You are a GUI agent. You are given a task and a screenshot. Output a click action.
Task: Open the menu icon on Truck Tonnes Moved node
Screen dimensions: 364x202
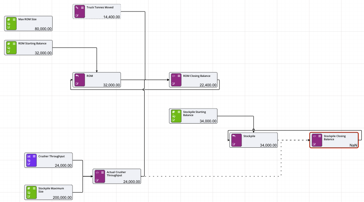82,8
